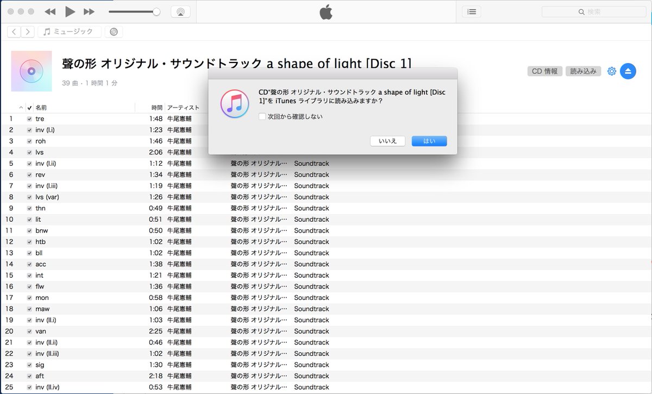
Task: Click the CD 情報 button
Action: [544, 71]
